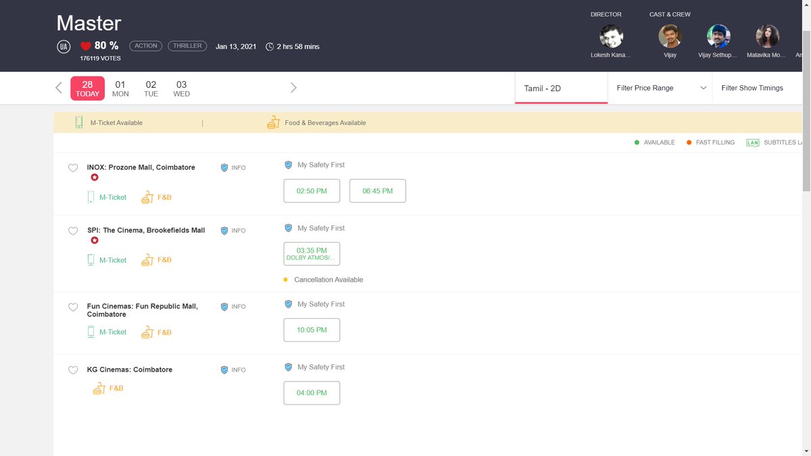Click the red star badge under SPI Cinema

(95, 240)
